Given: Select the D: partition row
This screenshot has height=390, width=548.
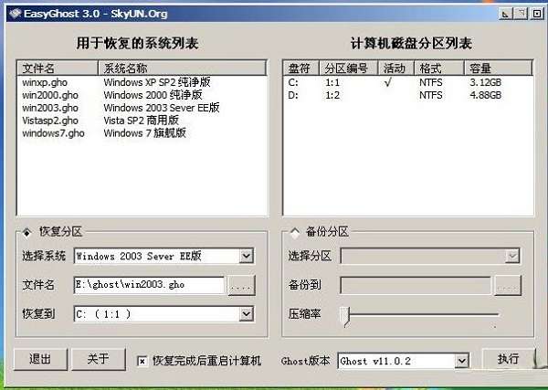Looking at the screenshot, I should point(408,95).
